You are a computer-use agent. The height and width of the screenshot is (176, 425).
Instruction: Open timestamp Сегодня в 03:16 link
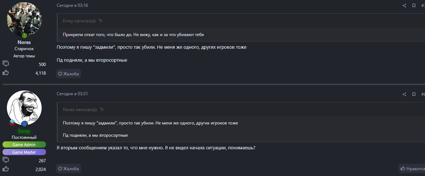click(72, 6)
